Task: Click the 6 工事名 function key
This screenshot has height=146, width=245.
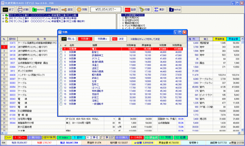Action: click(x=93, y=138)
